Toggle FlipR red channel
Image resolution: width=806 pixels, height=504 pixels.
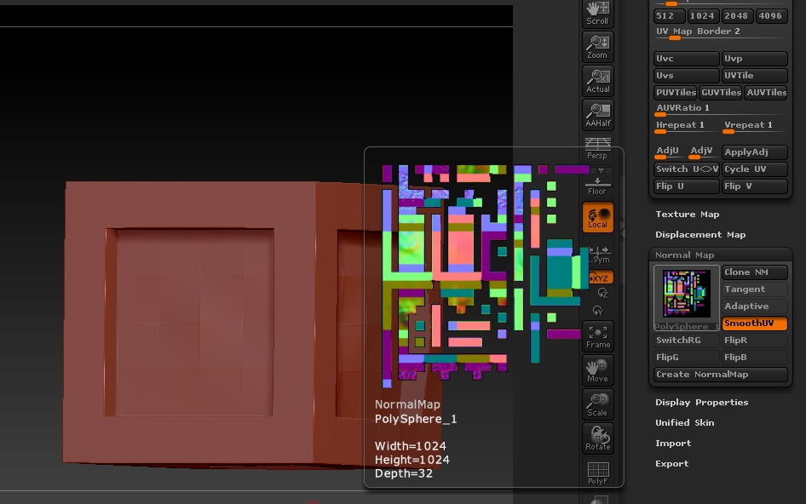click(x=755, y=340)
